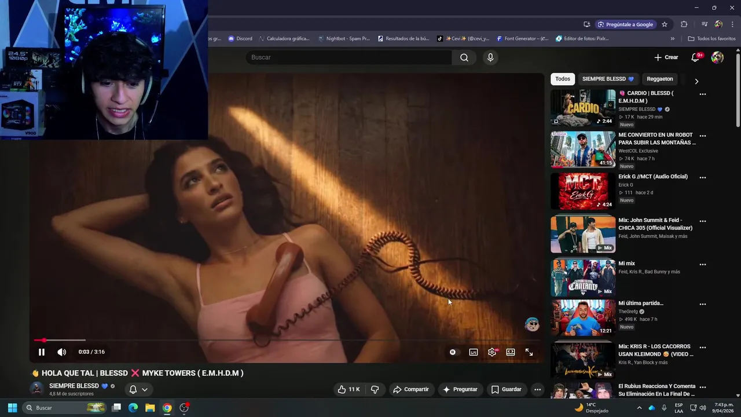Toggle subtitles/closed captions button
This screenshot has width=741, height=417.
(474, 352)
